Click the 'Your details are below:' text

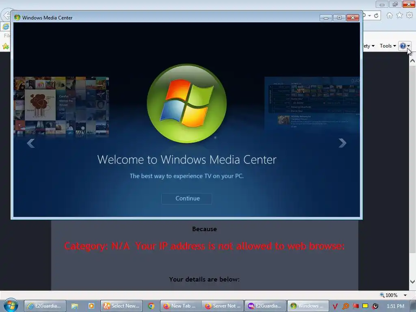click(x=204, y=279)
